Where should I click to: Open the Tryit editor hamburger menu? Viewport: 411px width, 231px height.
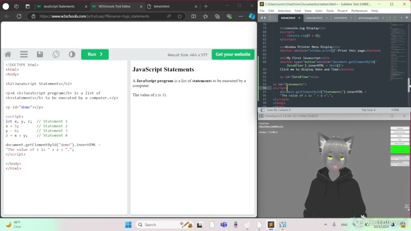pos(24,54)
